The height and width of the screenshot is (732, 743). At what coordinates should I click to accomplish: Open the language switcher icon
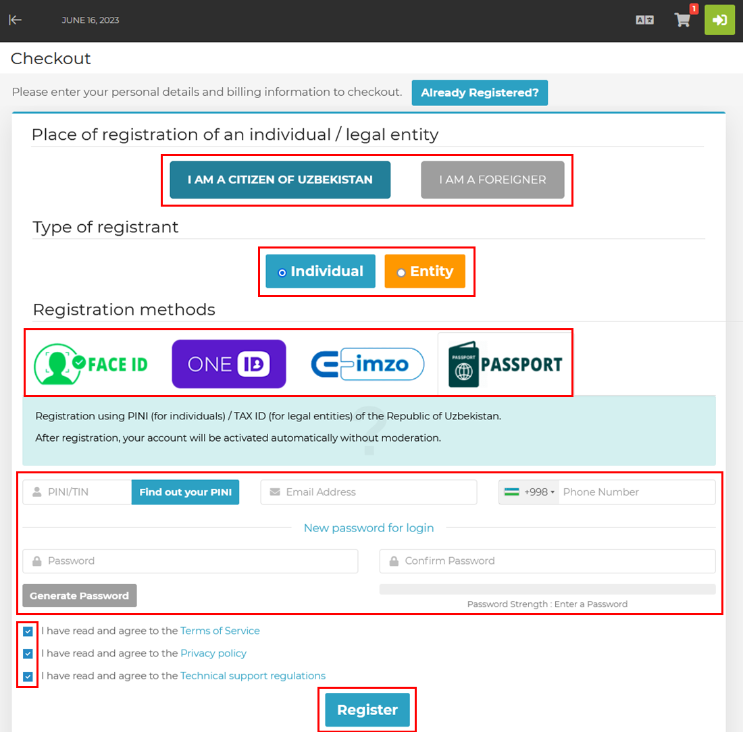[x=644, y=20]
